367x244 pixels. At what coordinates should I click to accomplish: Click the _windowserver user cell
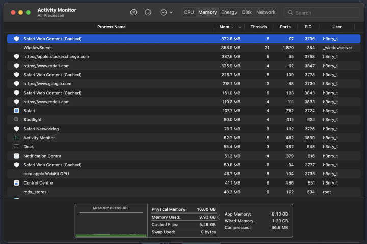(337, 48)
